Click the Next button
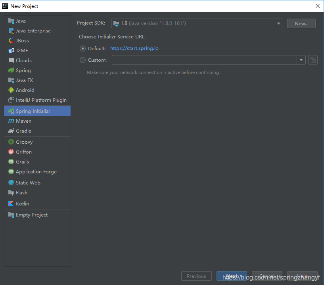The width and height of the screenshot is (324, 285). [x=232, y=276]
